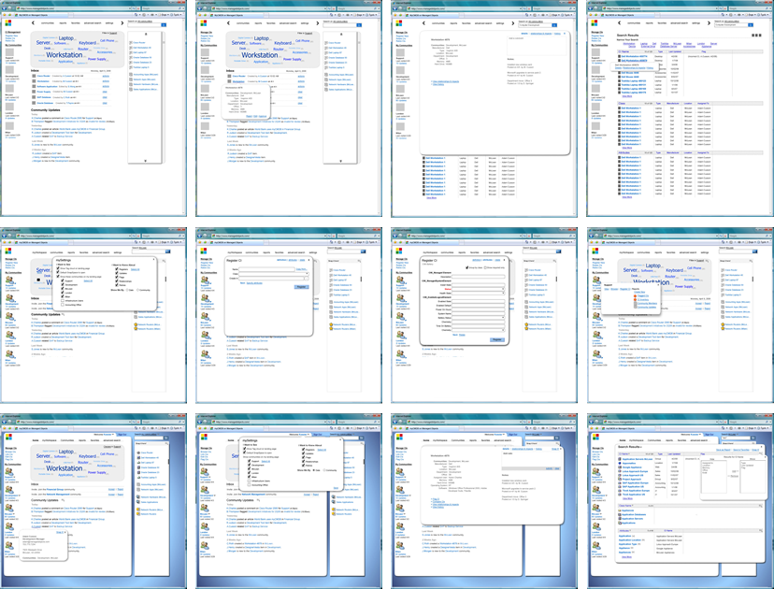Select Date radio in blue mySettings mockup
Image resolution: width=774 pixels, height=589 pixels.
point(314,470)
